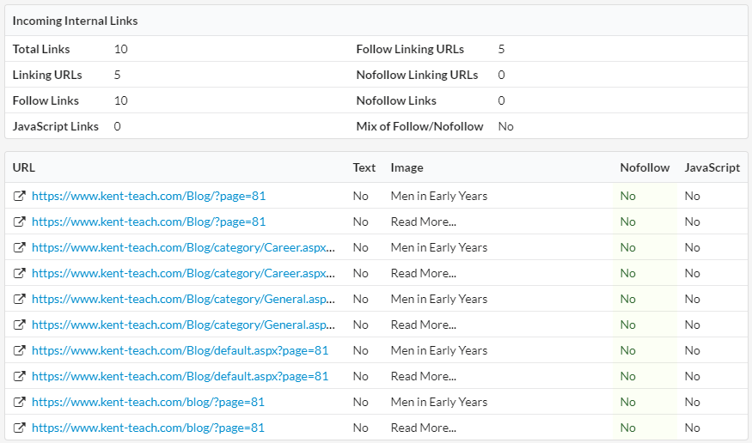The image size is (752, 443).
Task: Visit default.aspx?page=81 link with Men in Early Years
Action: tap(180, 350)
